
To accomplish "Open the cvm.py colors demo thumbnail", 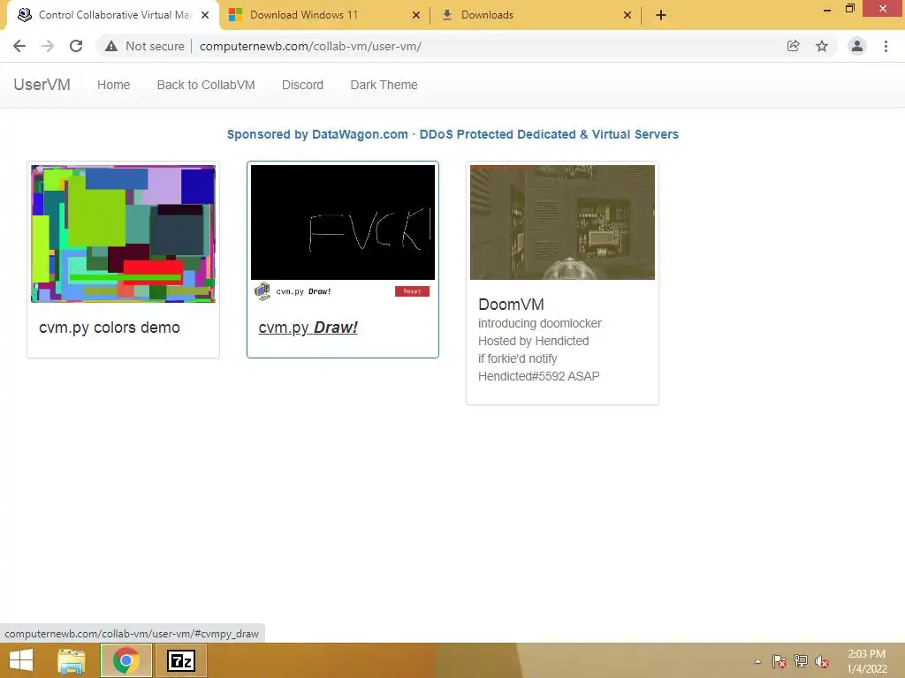I will pos(123,233).
